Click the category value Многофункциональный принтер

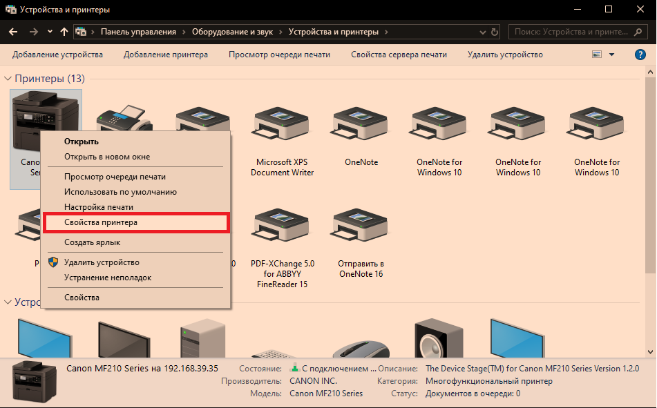click(489, 381)
